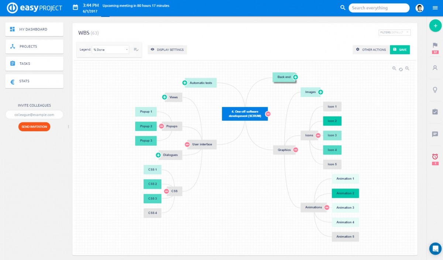Reset the mind map zoom with the refresh icon

coord(401,69)
